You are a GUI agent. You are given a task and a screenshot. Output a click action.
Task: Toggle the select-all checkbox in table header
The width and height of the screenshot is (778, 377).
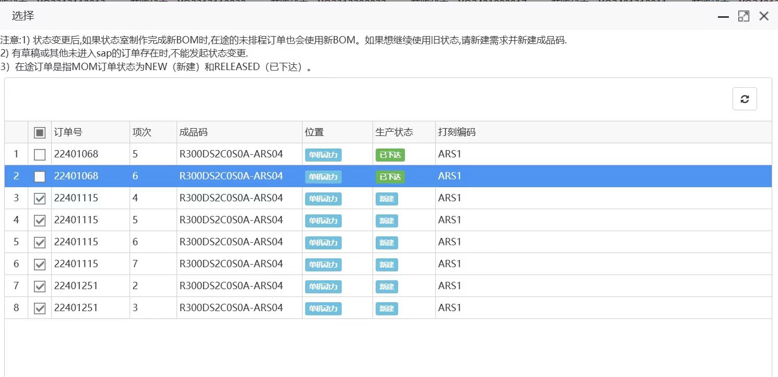click(x=40, y=132)
